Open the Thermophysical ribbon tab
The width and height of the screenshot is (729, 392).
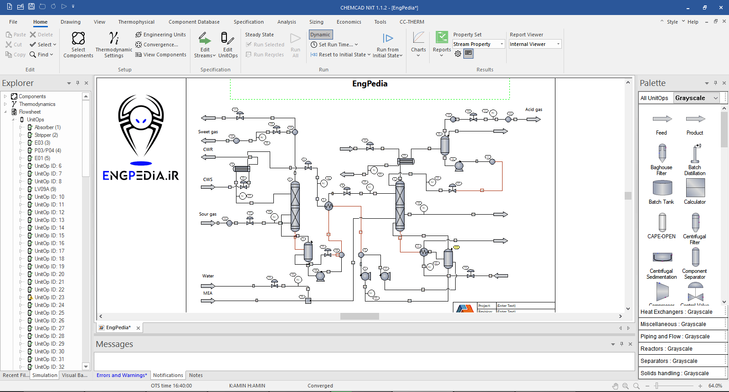point(136,22)
